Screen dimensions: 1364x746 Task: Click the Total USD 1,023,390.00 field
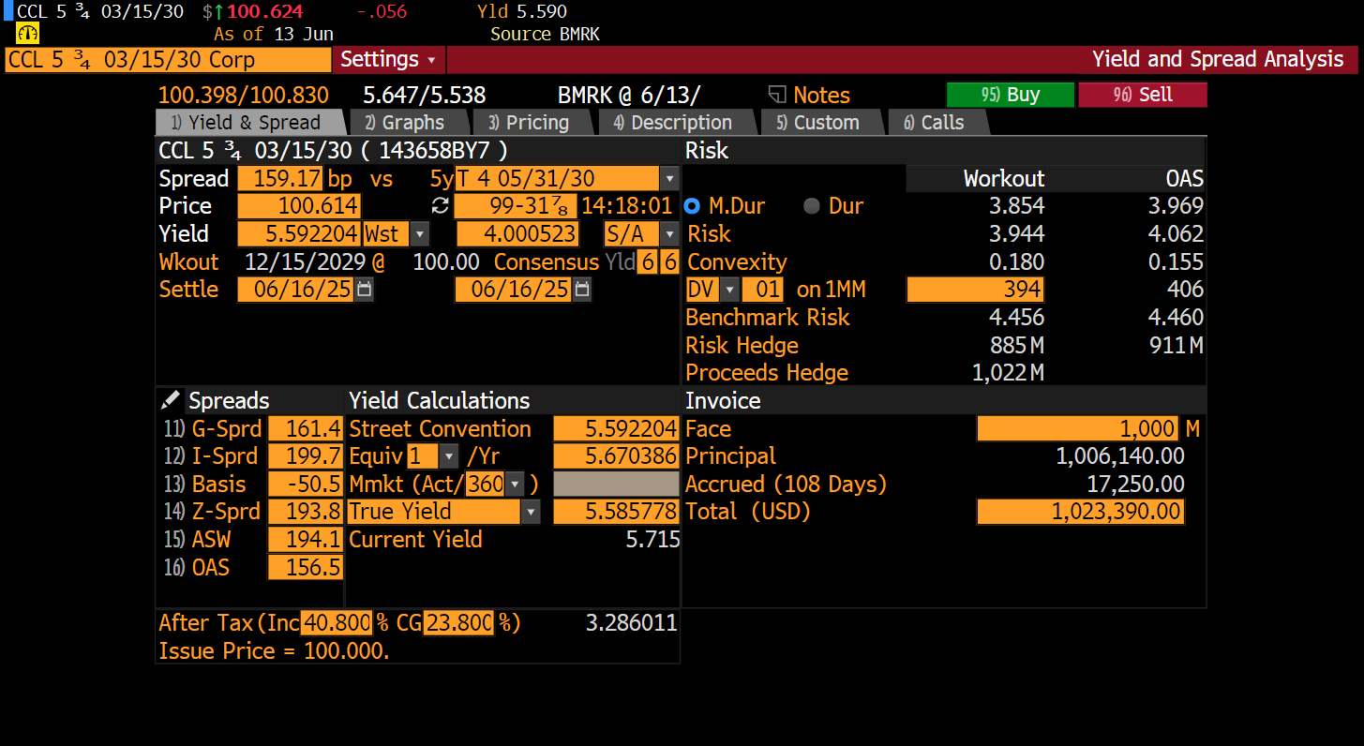pyautogui.click(x=1080, y=512)
